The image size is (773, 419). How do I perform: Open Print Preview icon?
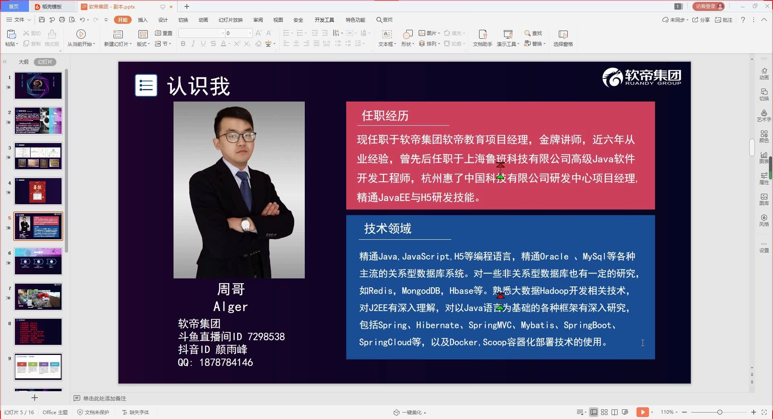point(72,20)
